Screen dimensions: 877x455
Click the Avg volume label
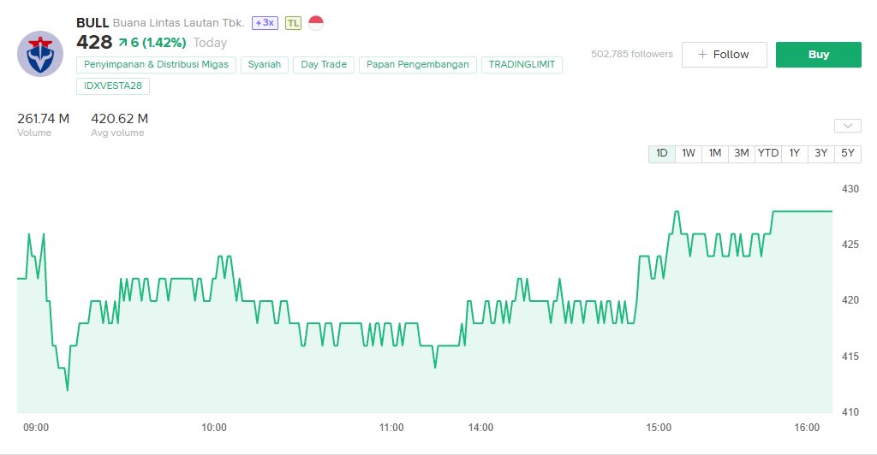tap(117, 133)
